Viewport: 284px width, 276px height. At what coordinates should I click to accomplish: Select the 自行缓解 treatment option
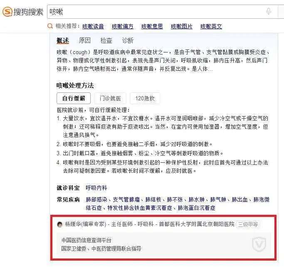[x=74, y=98]
